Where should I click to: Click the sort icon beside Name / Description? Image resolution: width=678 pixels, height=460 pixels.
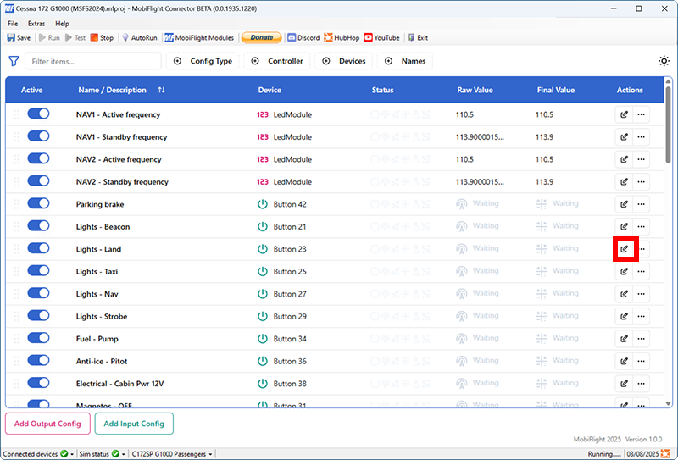click(x=161, y=90)
